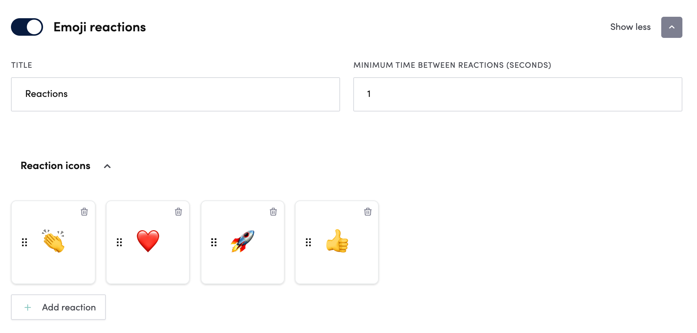Delete the red heart reaction
The image size is (697, 333).
[178, 212]
